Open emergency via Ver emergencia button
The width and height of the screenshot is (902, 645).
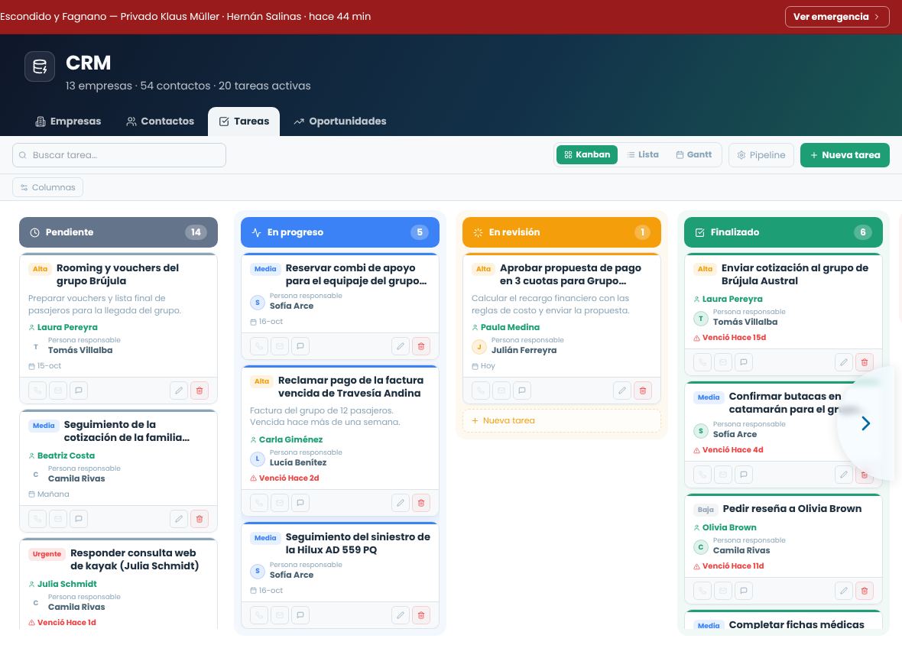[836, 17]
